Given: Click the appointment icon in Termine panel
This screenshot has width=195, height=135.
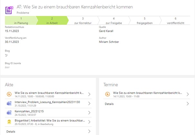Looking at the screenshot, I should click(x=108, y=94).
